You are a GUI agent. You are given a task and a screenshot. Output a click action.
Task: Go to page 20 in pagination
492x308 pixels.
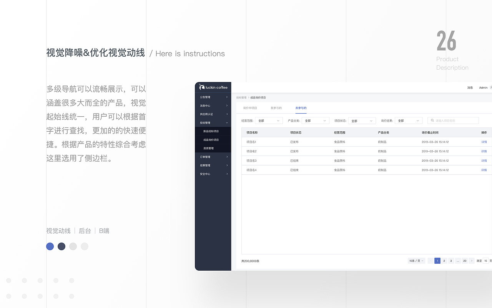pos(465,261)
